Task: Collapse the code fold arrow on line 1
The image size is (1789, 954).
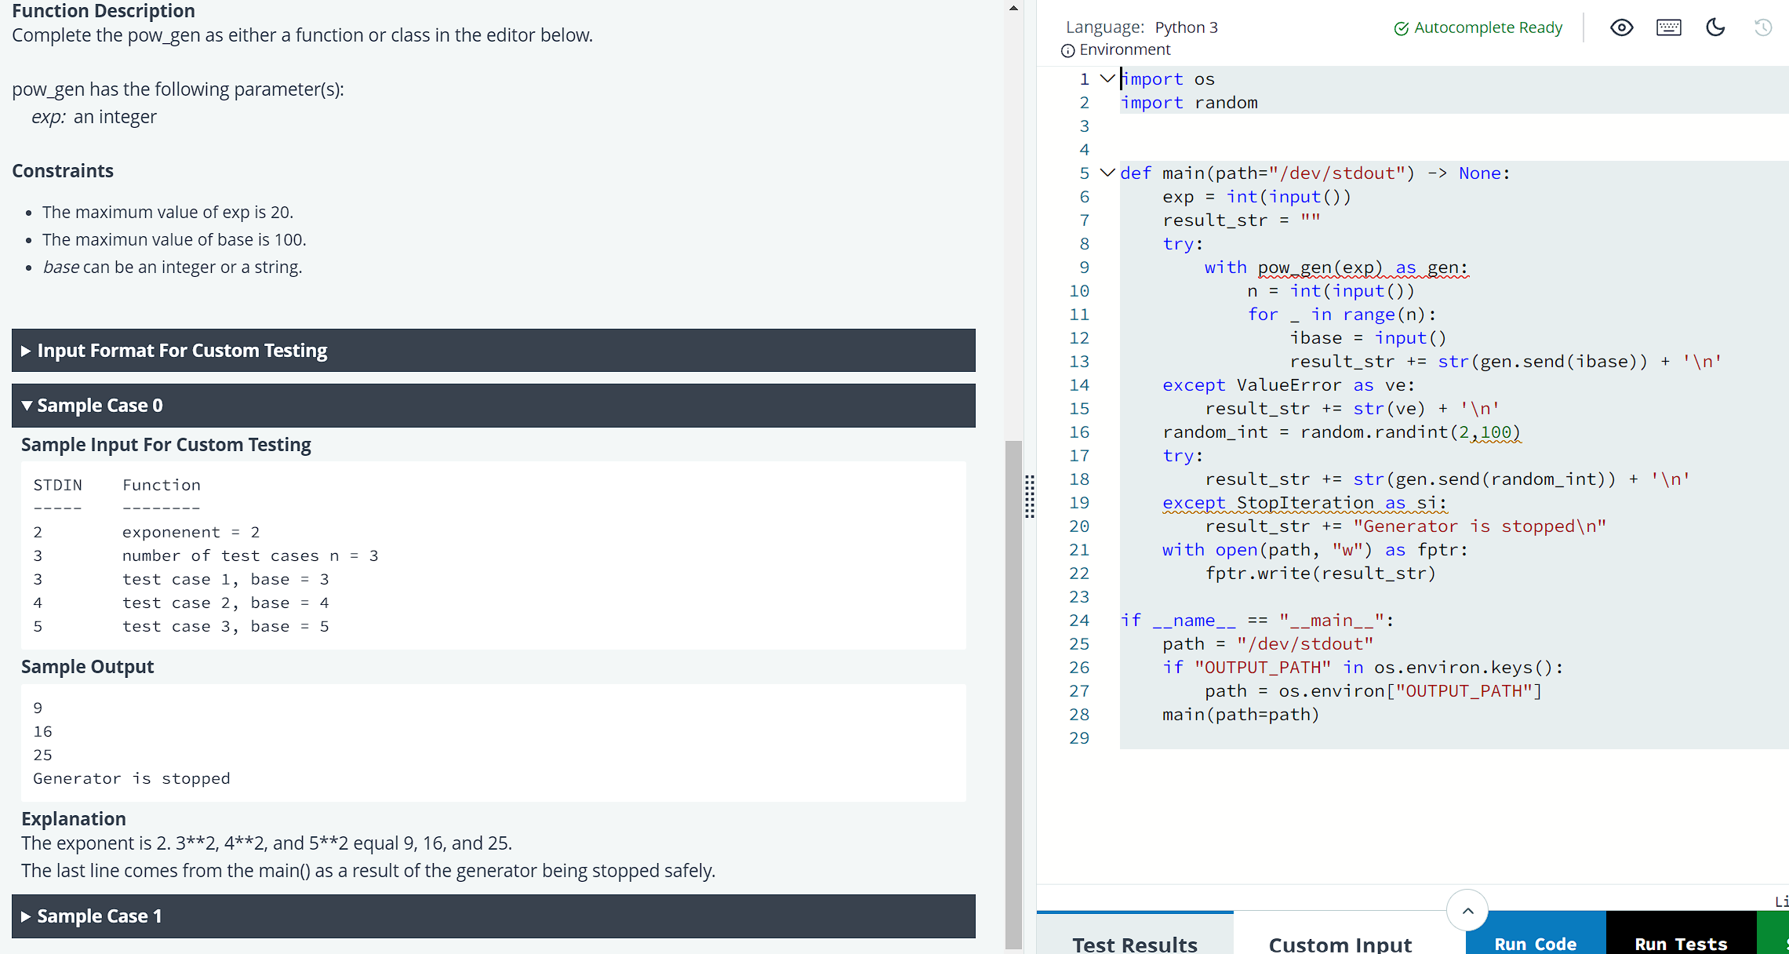Action: click(1107, 78)
